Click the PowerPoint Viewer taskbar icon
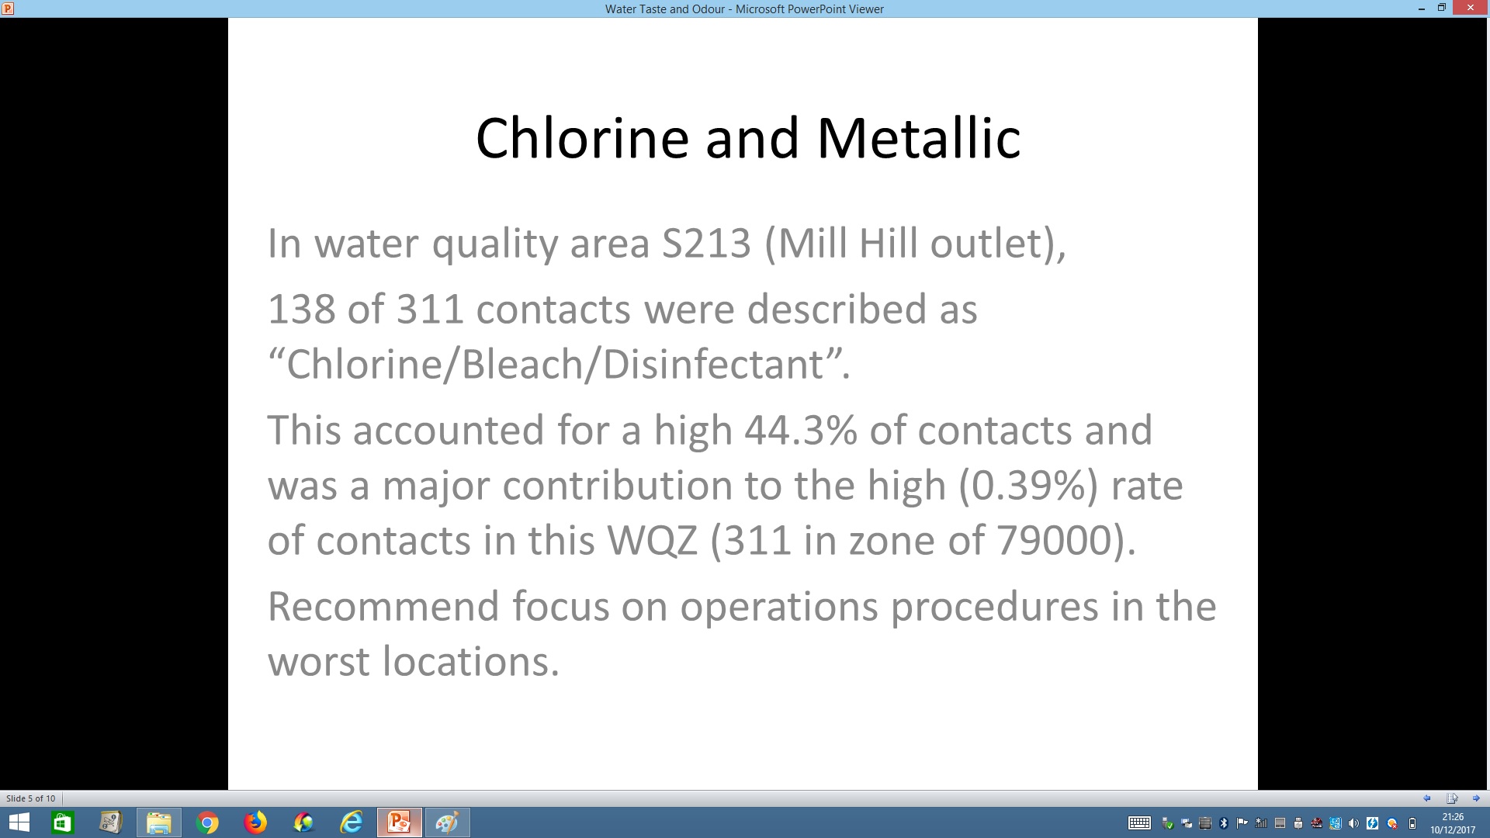The width and height of the screenshot is (1490, 838). 399,822
